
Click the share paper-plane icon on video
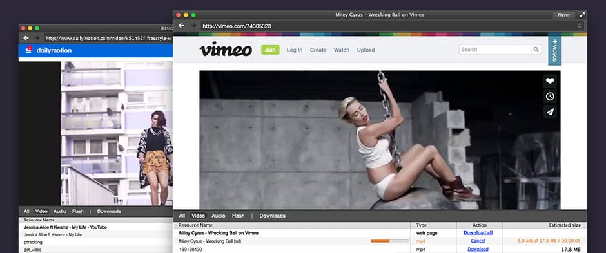point(550,112)
